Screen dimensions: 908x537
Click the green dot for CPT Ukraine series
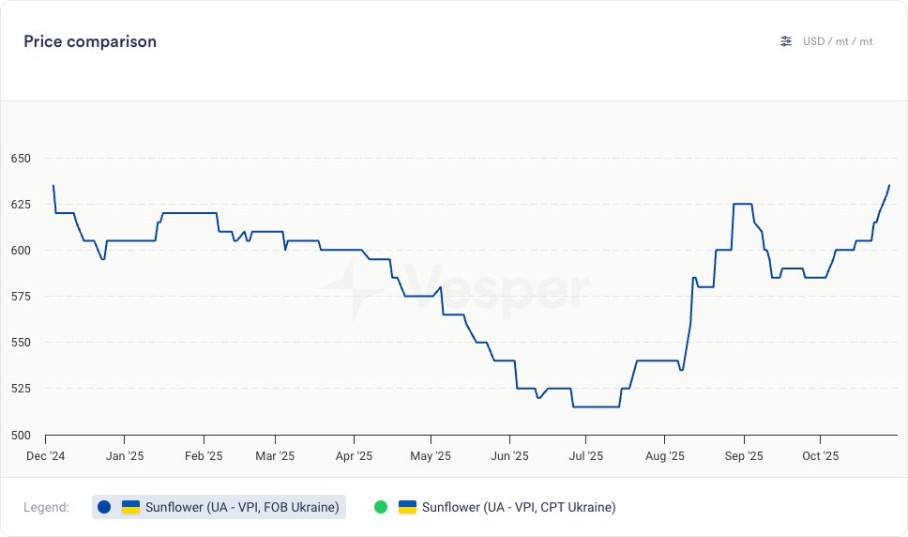pos(380,507)
